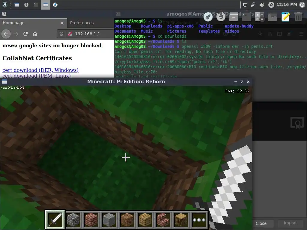Click the Templates directory name in terminal
Image resolution: width=307 pixels, height=230 pixels.
[x=209, y=31]
